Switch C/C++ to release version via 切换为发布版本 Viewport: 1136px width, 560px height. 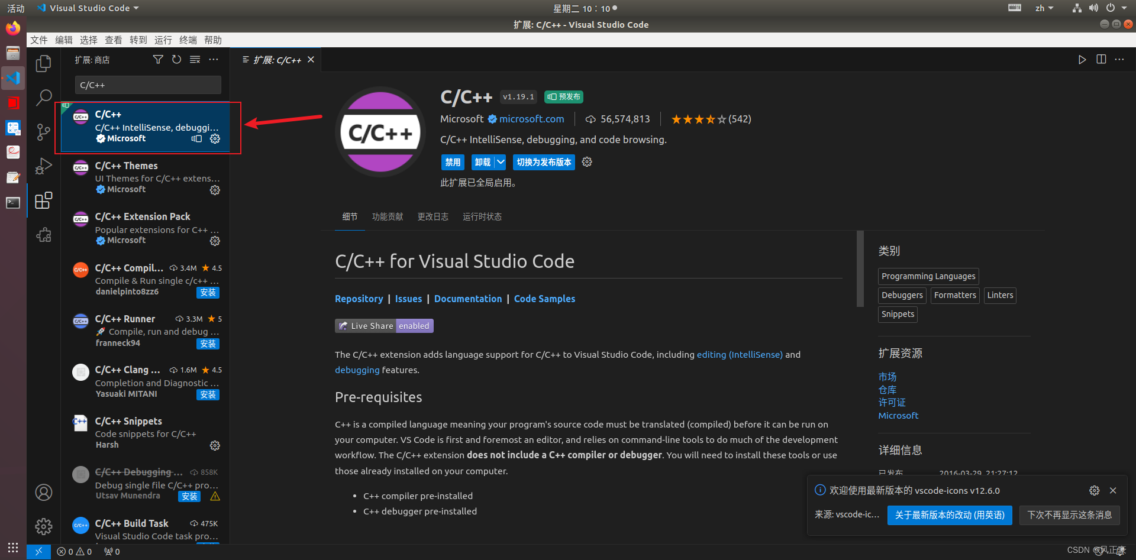click(x=543, y=162)
